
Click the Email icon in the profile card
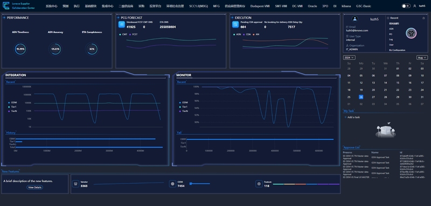[347, 27]
